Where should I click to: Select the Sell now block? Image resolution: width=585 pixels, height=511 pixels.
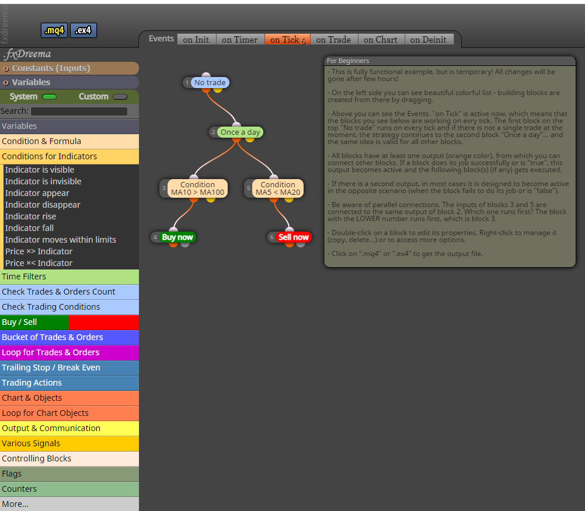point(294,237)
